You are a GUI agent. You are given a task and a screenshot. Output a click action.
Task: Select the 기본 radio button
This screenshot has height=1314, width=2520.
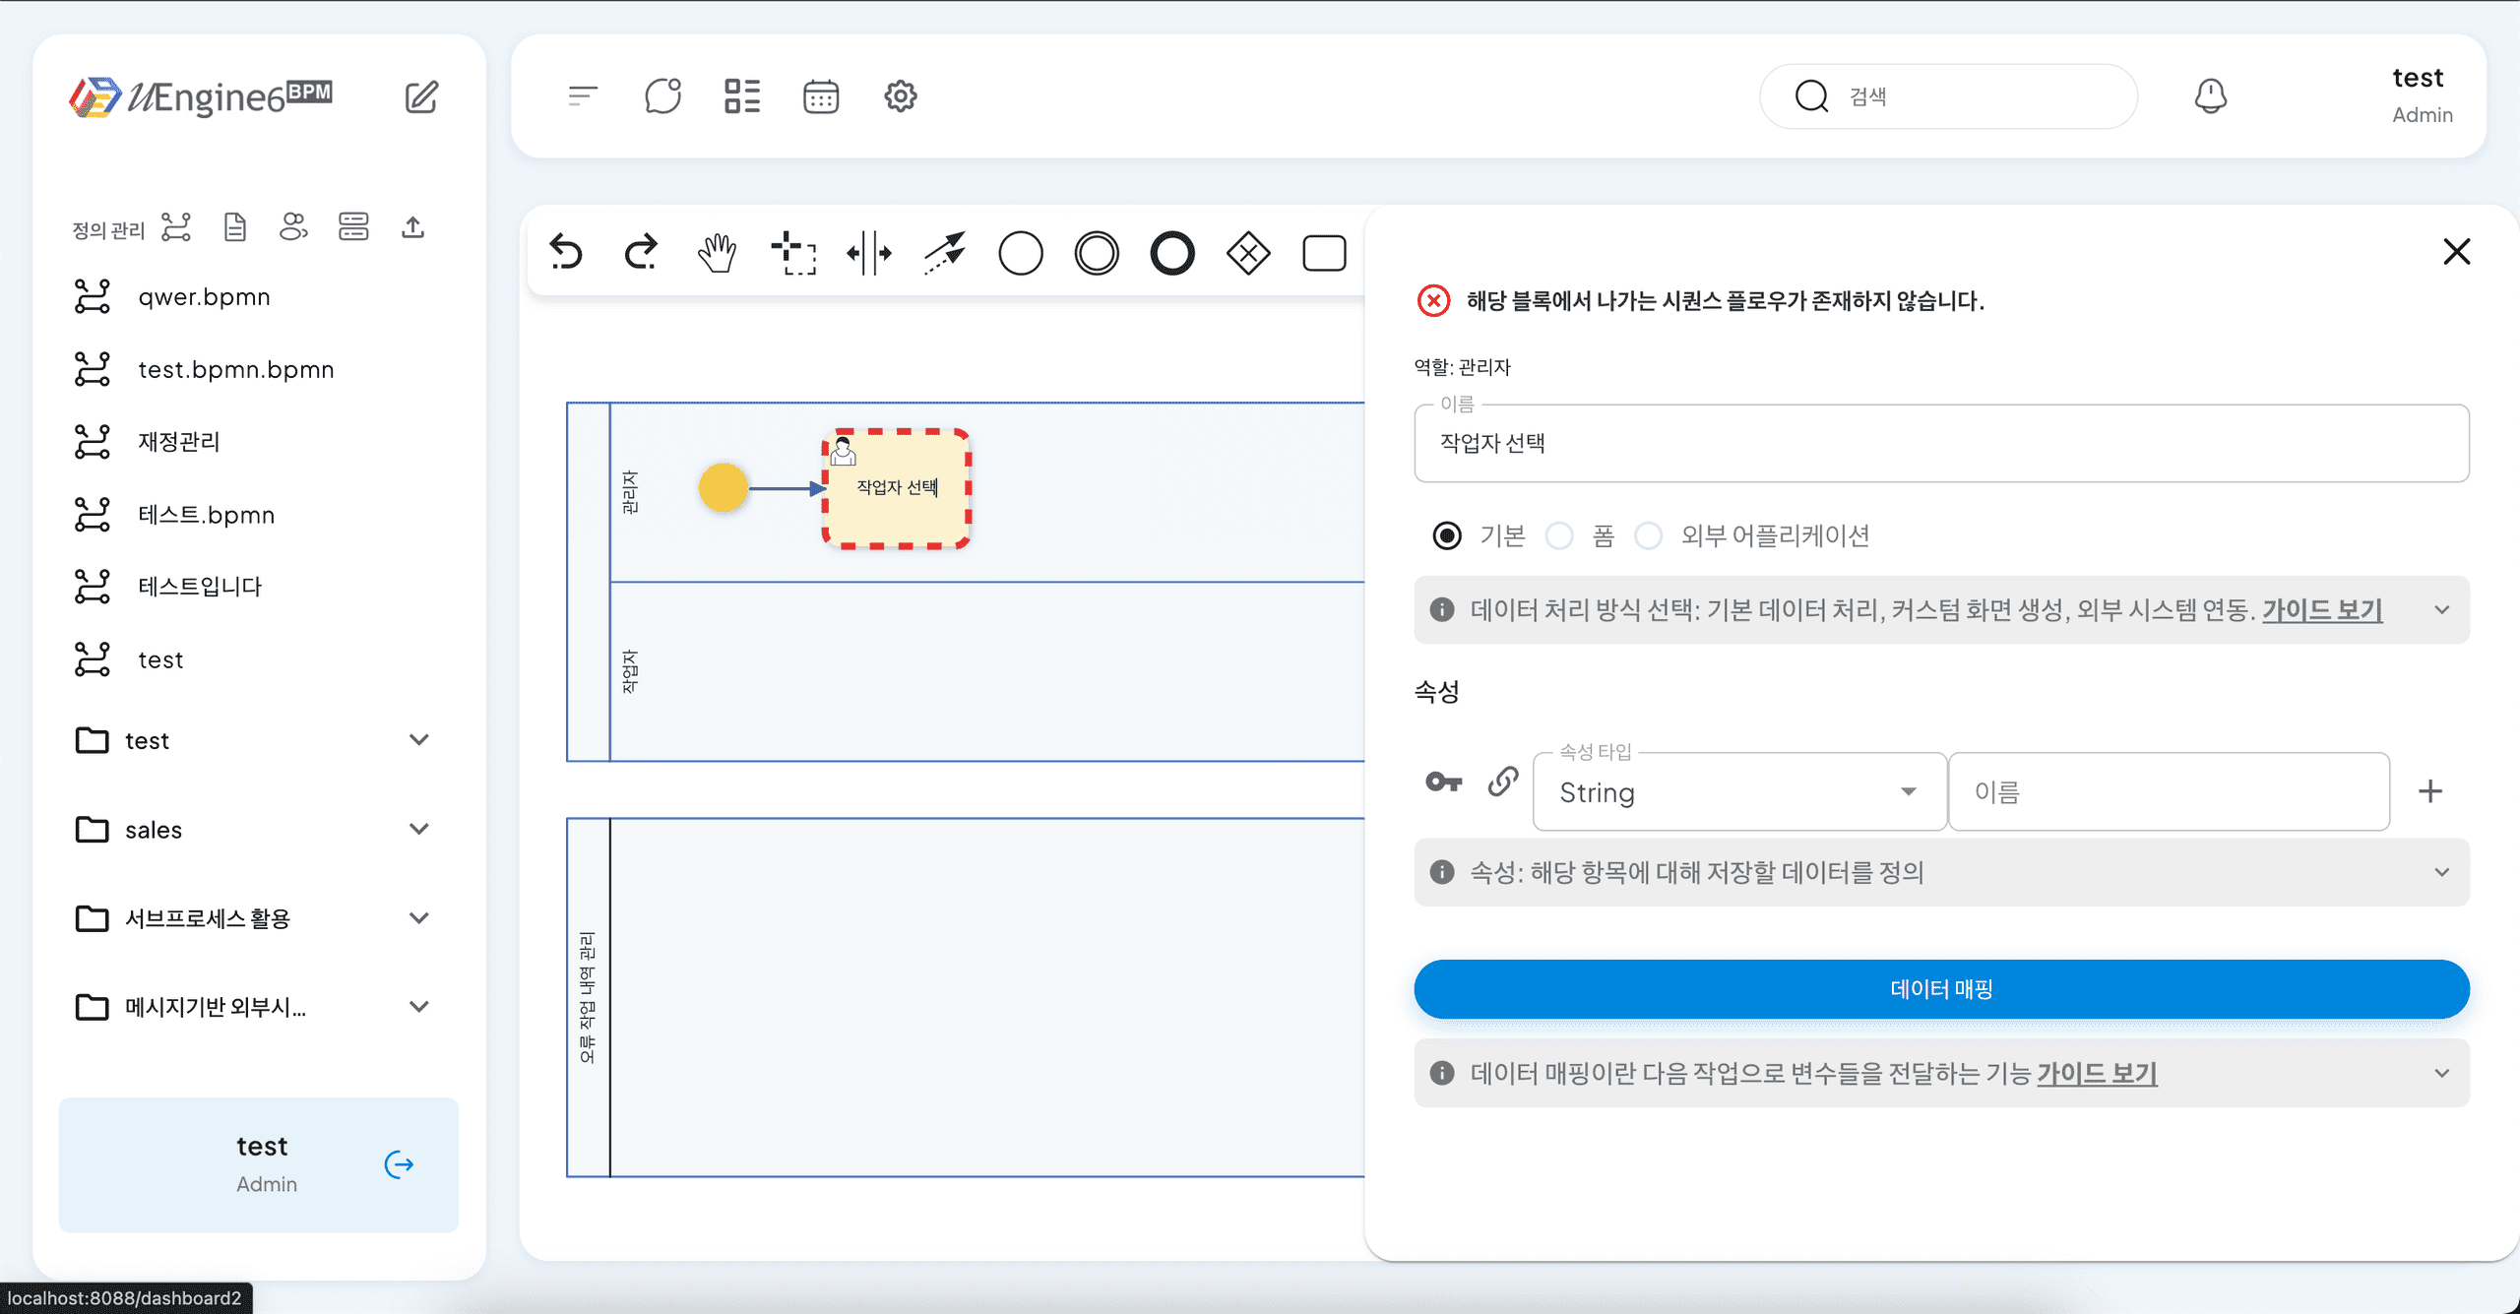click(x=1445, y=535)
